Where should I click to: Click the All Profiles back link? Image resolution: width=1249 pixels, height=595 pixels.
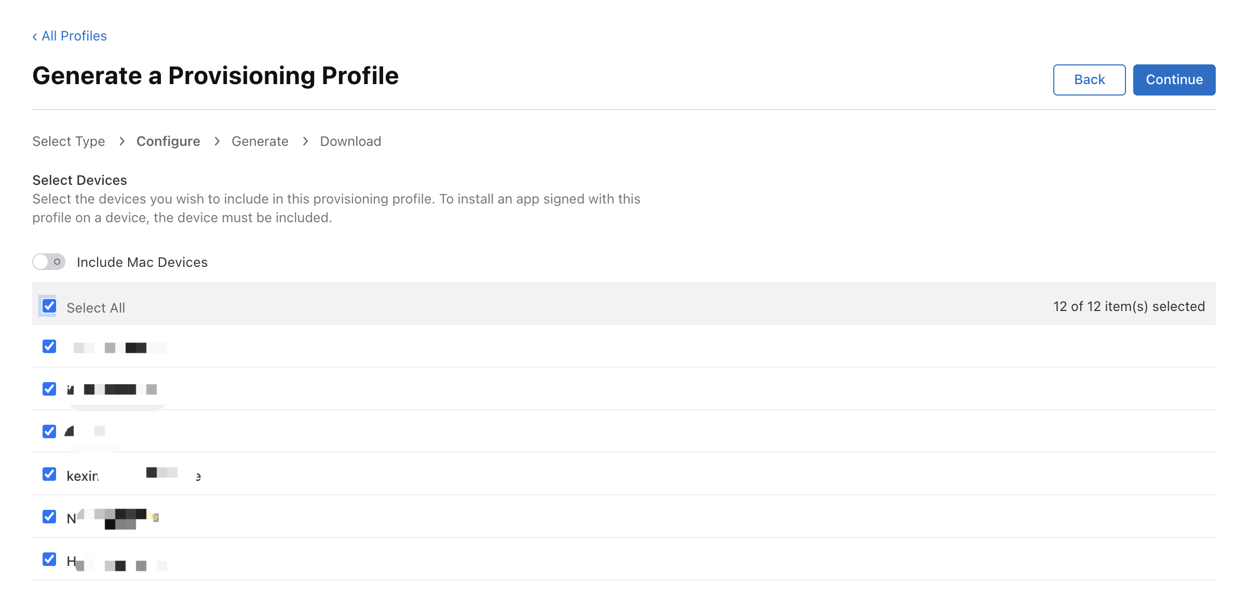(x=70, y=36)
